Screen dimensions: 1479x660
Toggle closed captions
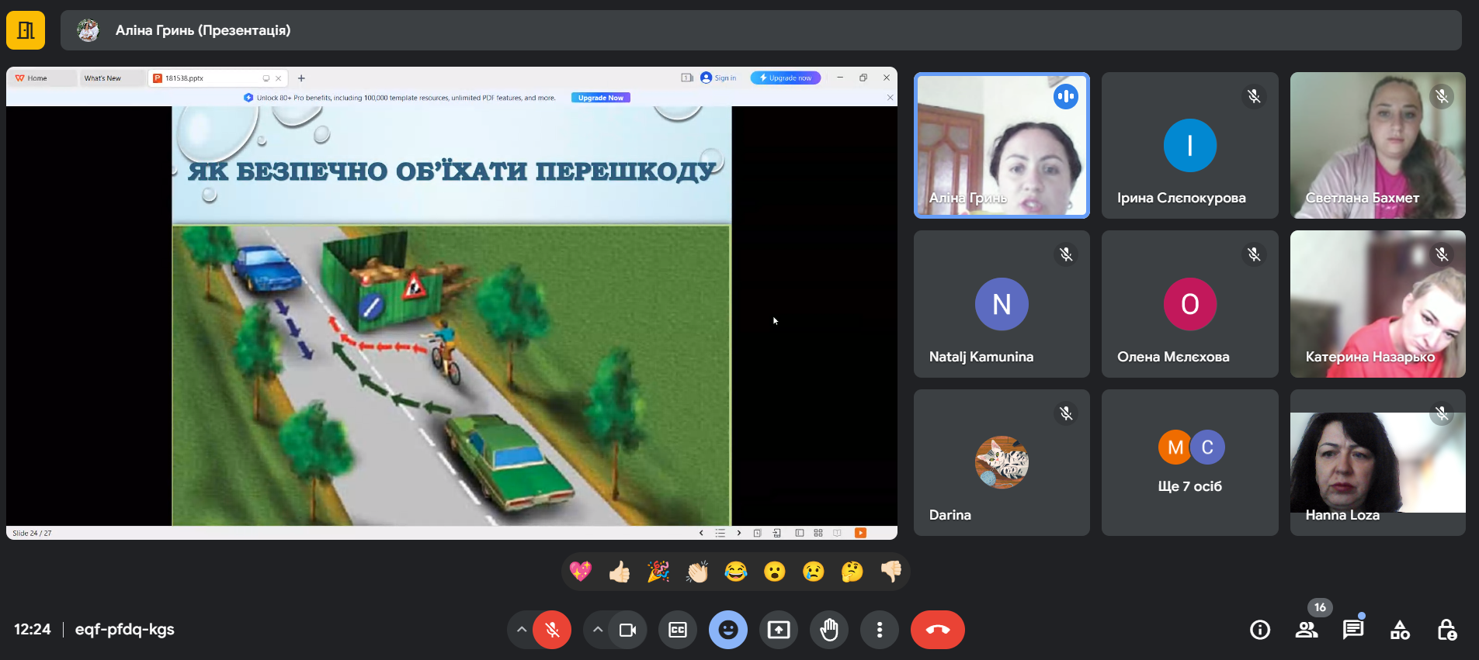coord(678,630)
